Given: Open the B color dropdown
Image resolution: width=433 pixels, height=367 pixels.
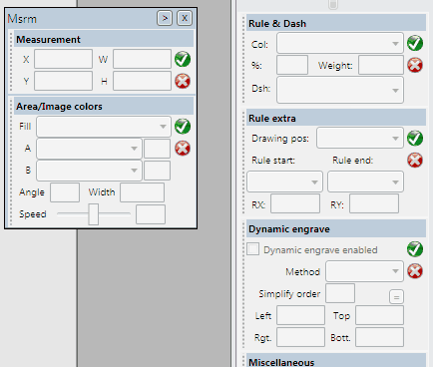Looking at the screenshot, I should click(x=89, y=171).
